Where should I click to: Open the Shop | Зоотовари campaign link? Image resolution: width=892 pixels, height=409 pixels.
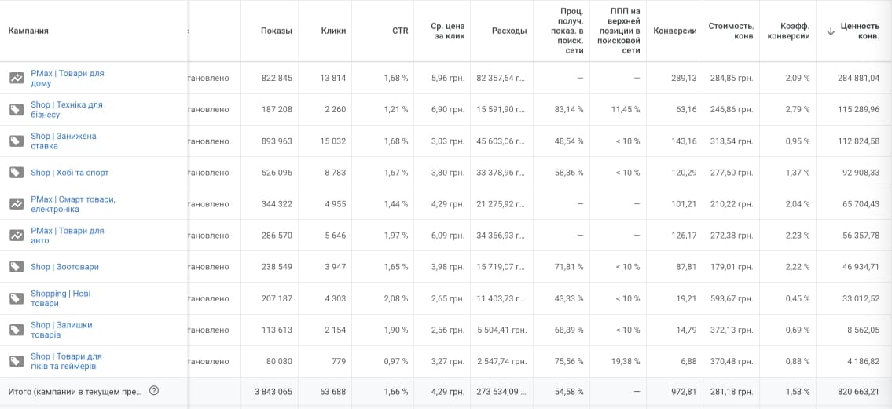[x=64, y=267]
